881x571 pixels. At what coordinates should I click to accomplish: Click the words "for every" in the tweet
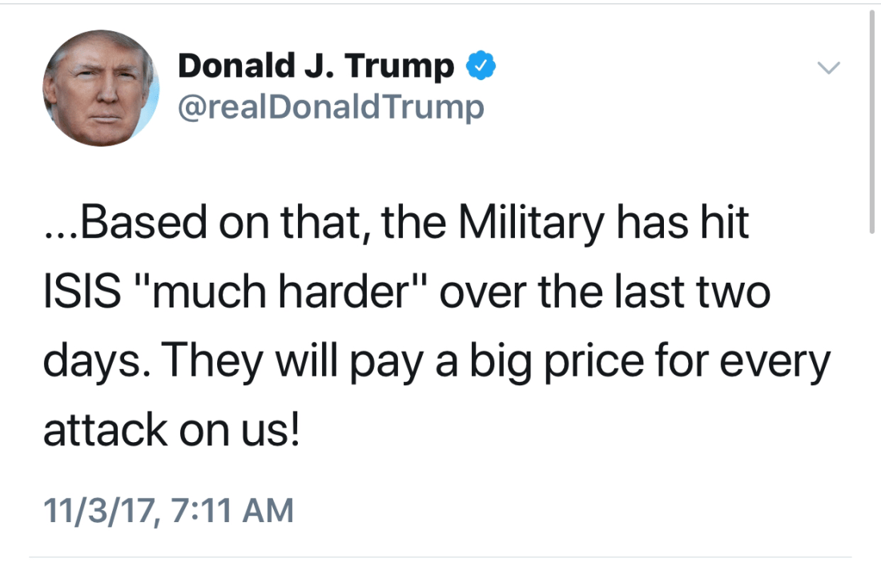746,362
